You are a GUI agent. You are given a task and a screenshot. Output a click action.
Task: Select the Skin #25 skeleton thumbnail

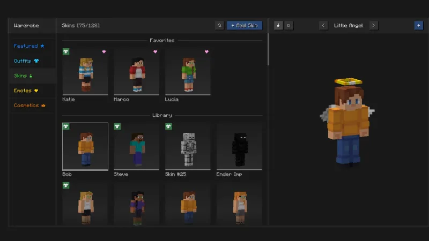tap(188, 146)
